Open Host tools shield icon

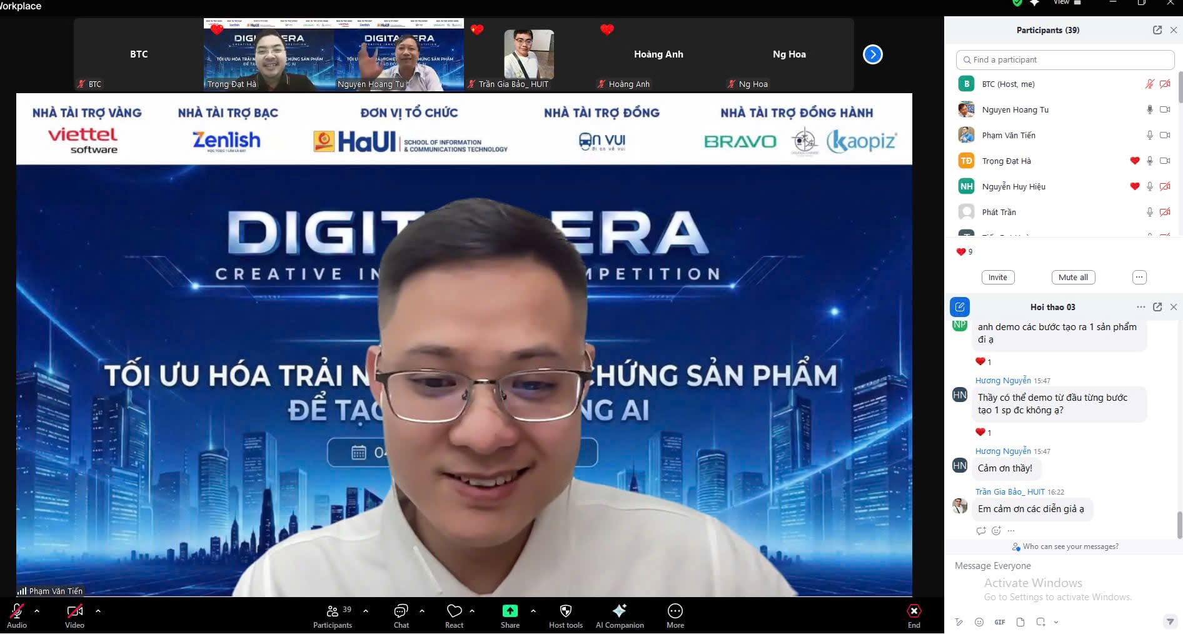click(566, 611)
